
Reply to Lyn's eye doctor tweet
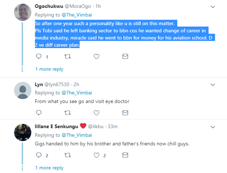tap(39, 113)
